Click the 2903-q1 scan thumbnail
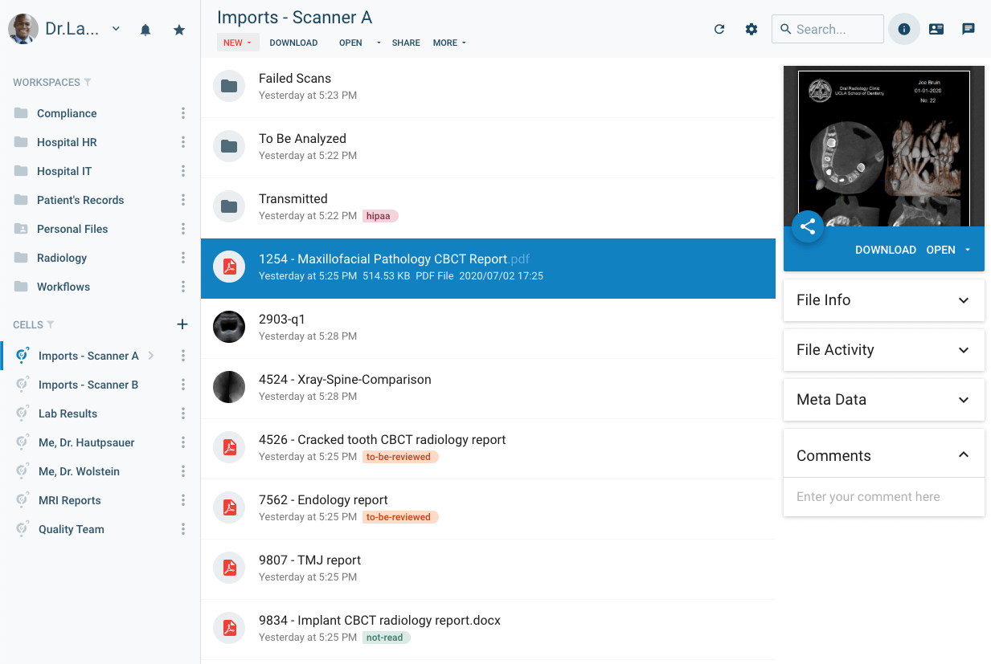Image resolution: width=991 pixels, height=664 pixels. tap(229, 327)
